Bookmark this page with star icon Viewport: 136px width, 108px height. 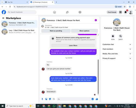click(125, 7)
